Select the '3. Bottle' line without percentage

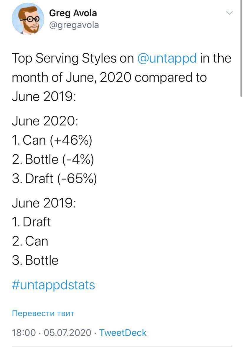[35, 260]
